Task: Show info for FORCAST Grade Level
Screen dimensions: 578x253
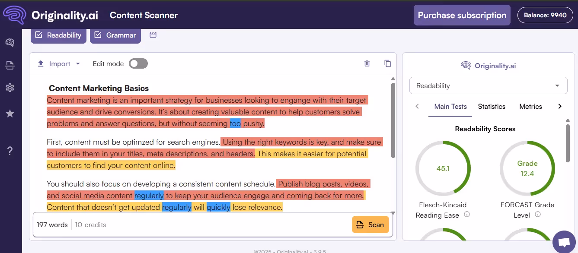Action: coord(537,215)
